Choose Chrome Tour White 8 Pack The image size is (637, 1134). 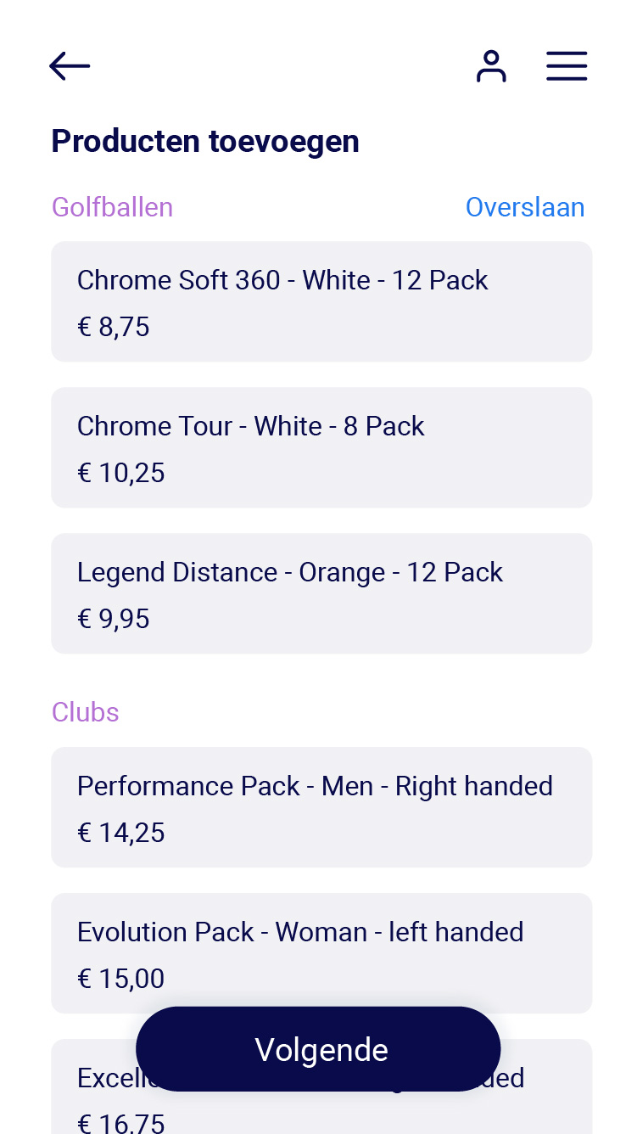click(x=321, y=448)
